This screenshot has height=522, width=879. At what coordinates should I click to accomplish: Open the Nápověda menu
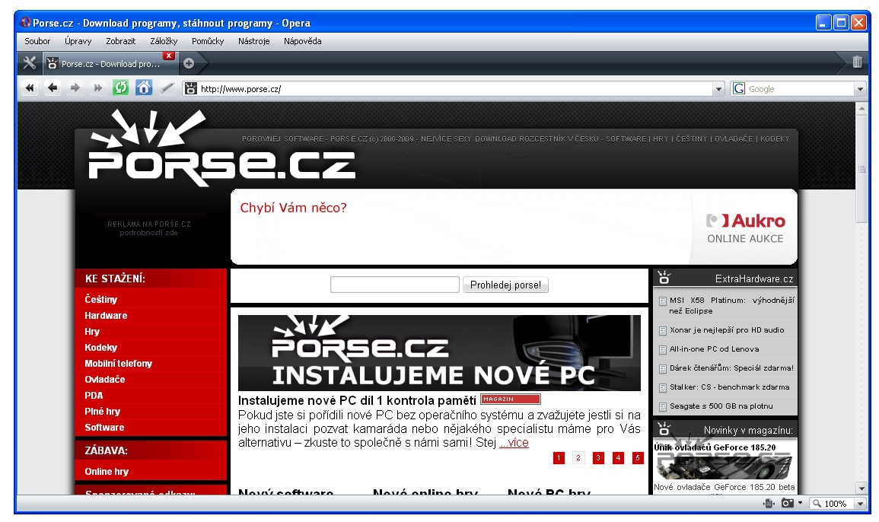pyautogui.click(x=302, y=41)
